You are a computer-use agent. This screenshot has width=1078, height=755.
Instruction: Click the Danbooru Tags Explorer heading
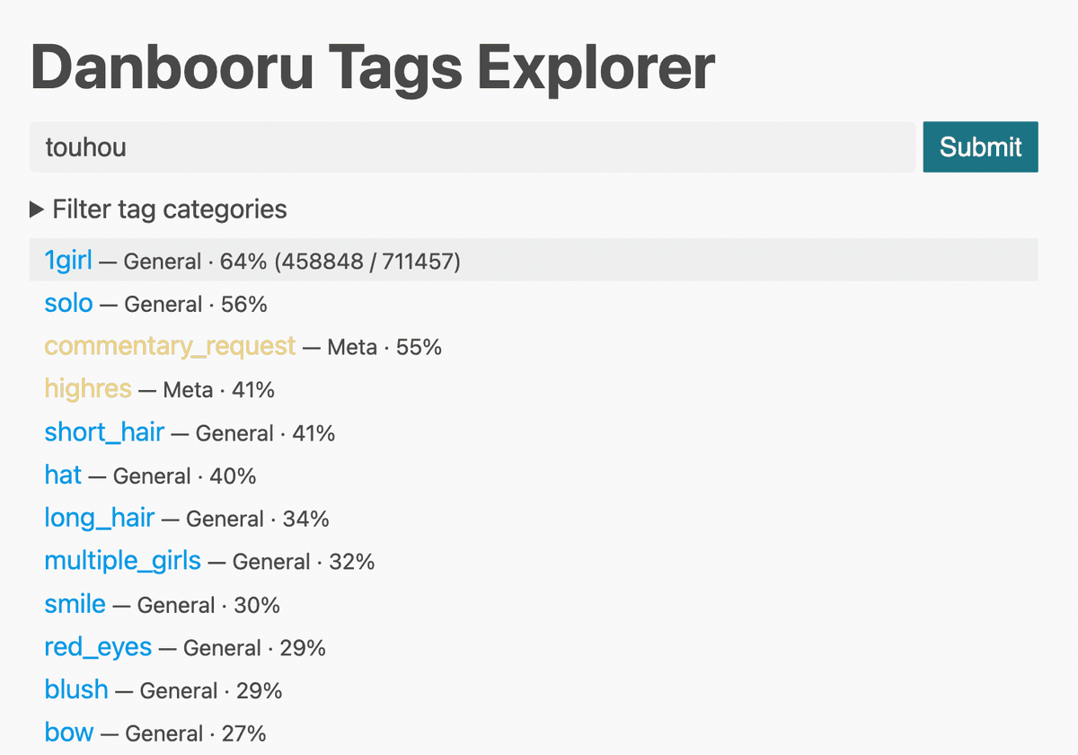pos(371,67)
